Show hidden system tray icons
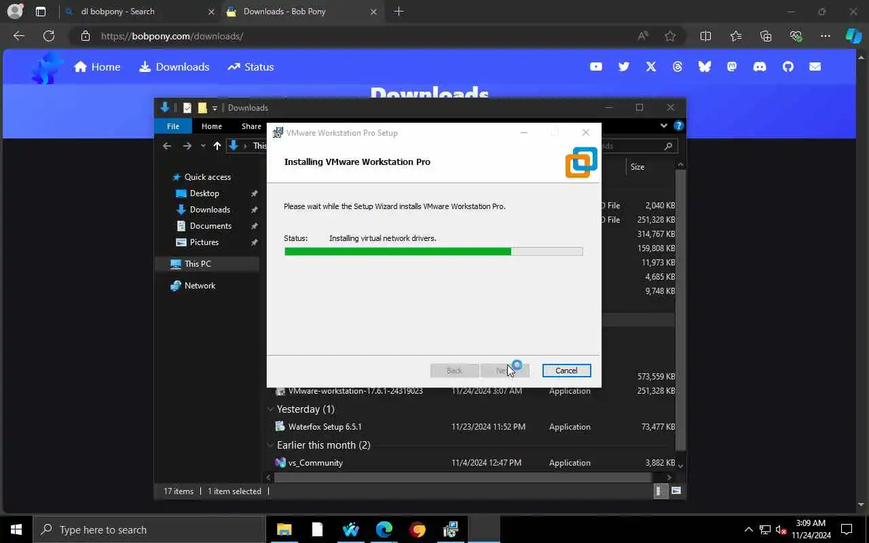The image size is (869, 543). (x=748, y=529)
